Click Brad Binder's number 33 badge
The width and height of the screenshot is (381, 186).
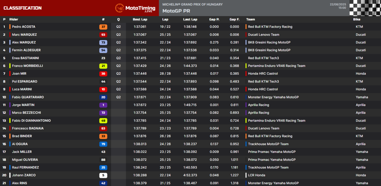coord(103,136)
